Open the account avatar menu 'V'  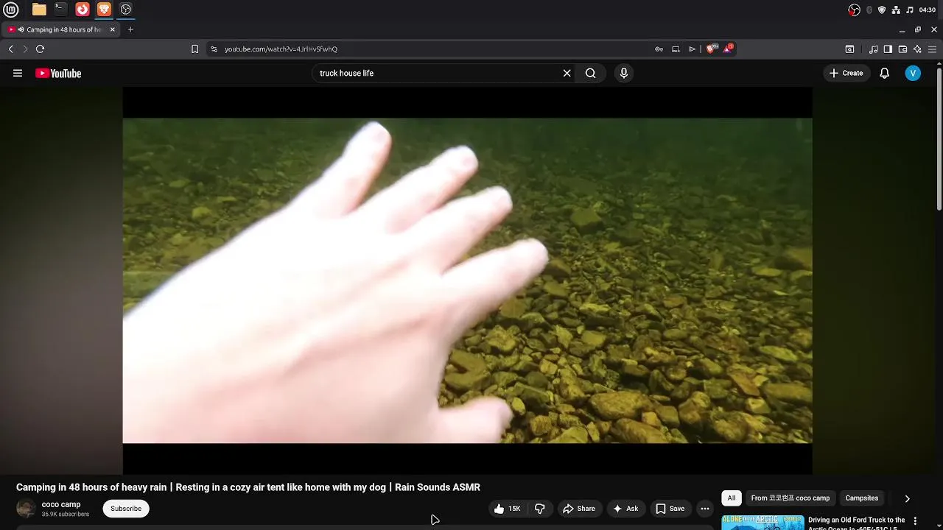(913, 73)
